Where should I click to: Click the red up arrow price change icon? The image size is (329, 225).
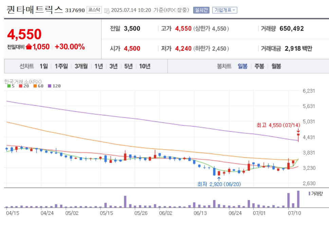pyautogui.click(x=29, y=47)
